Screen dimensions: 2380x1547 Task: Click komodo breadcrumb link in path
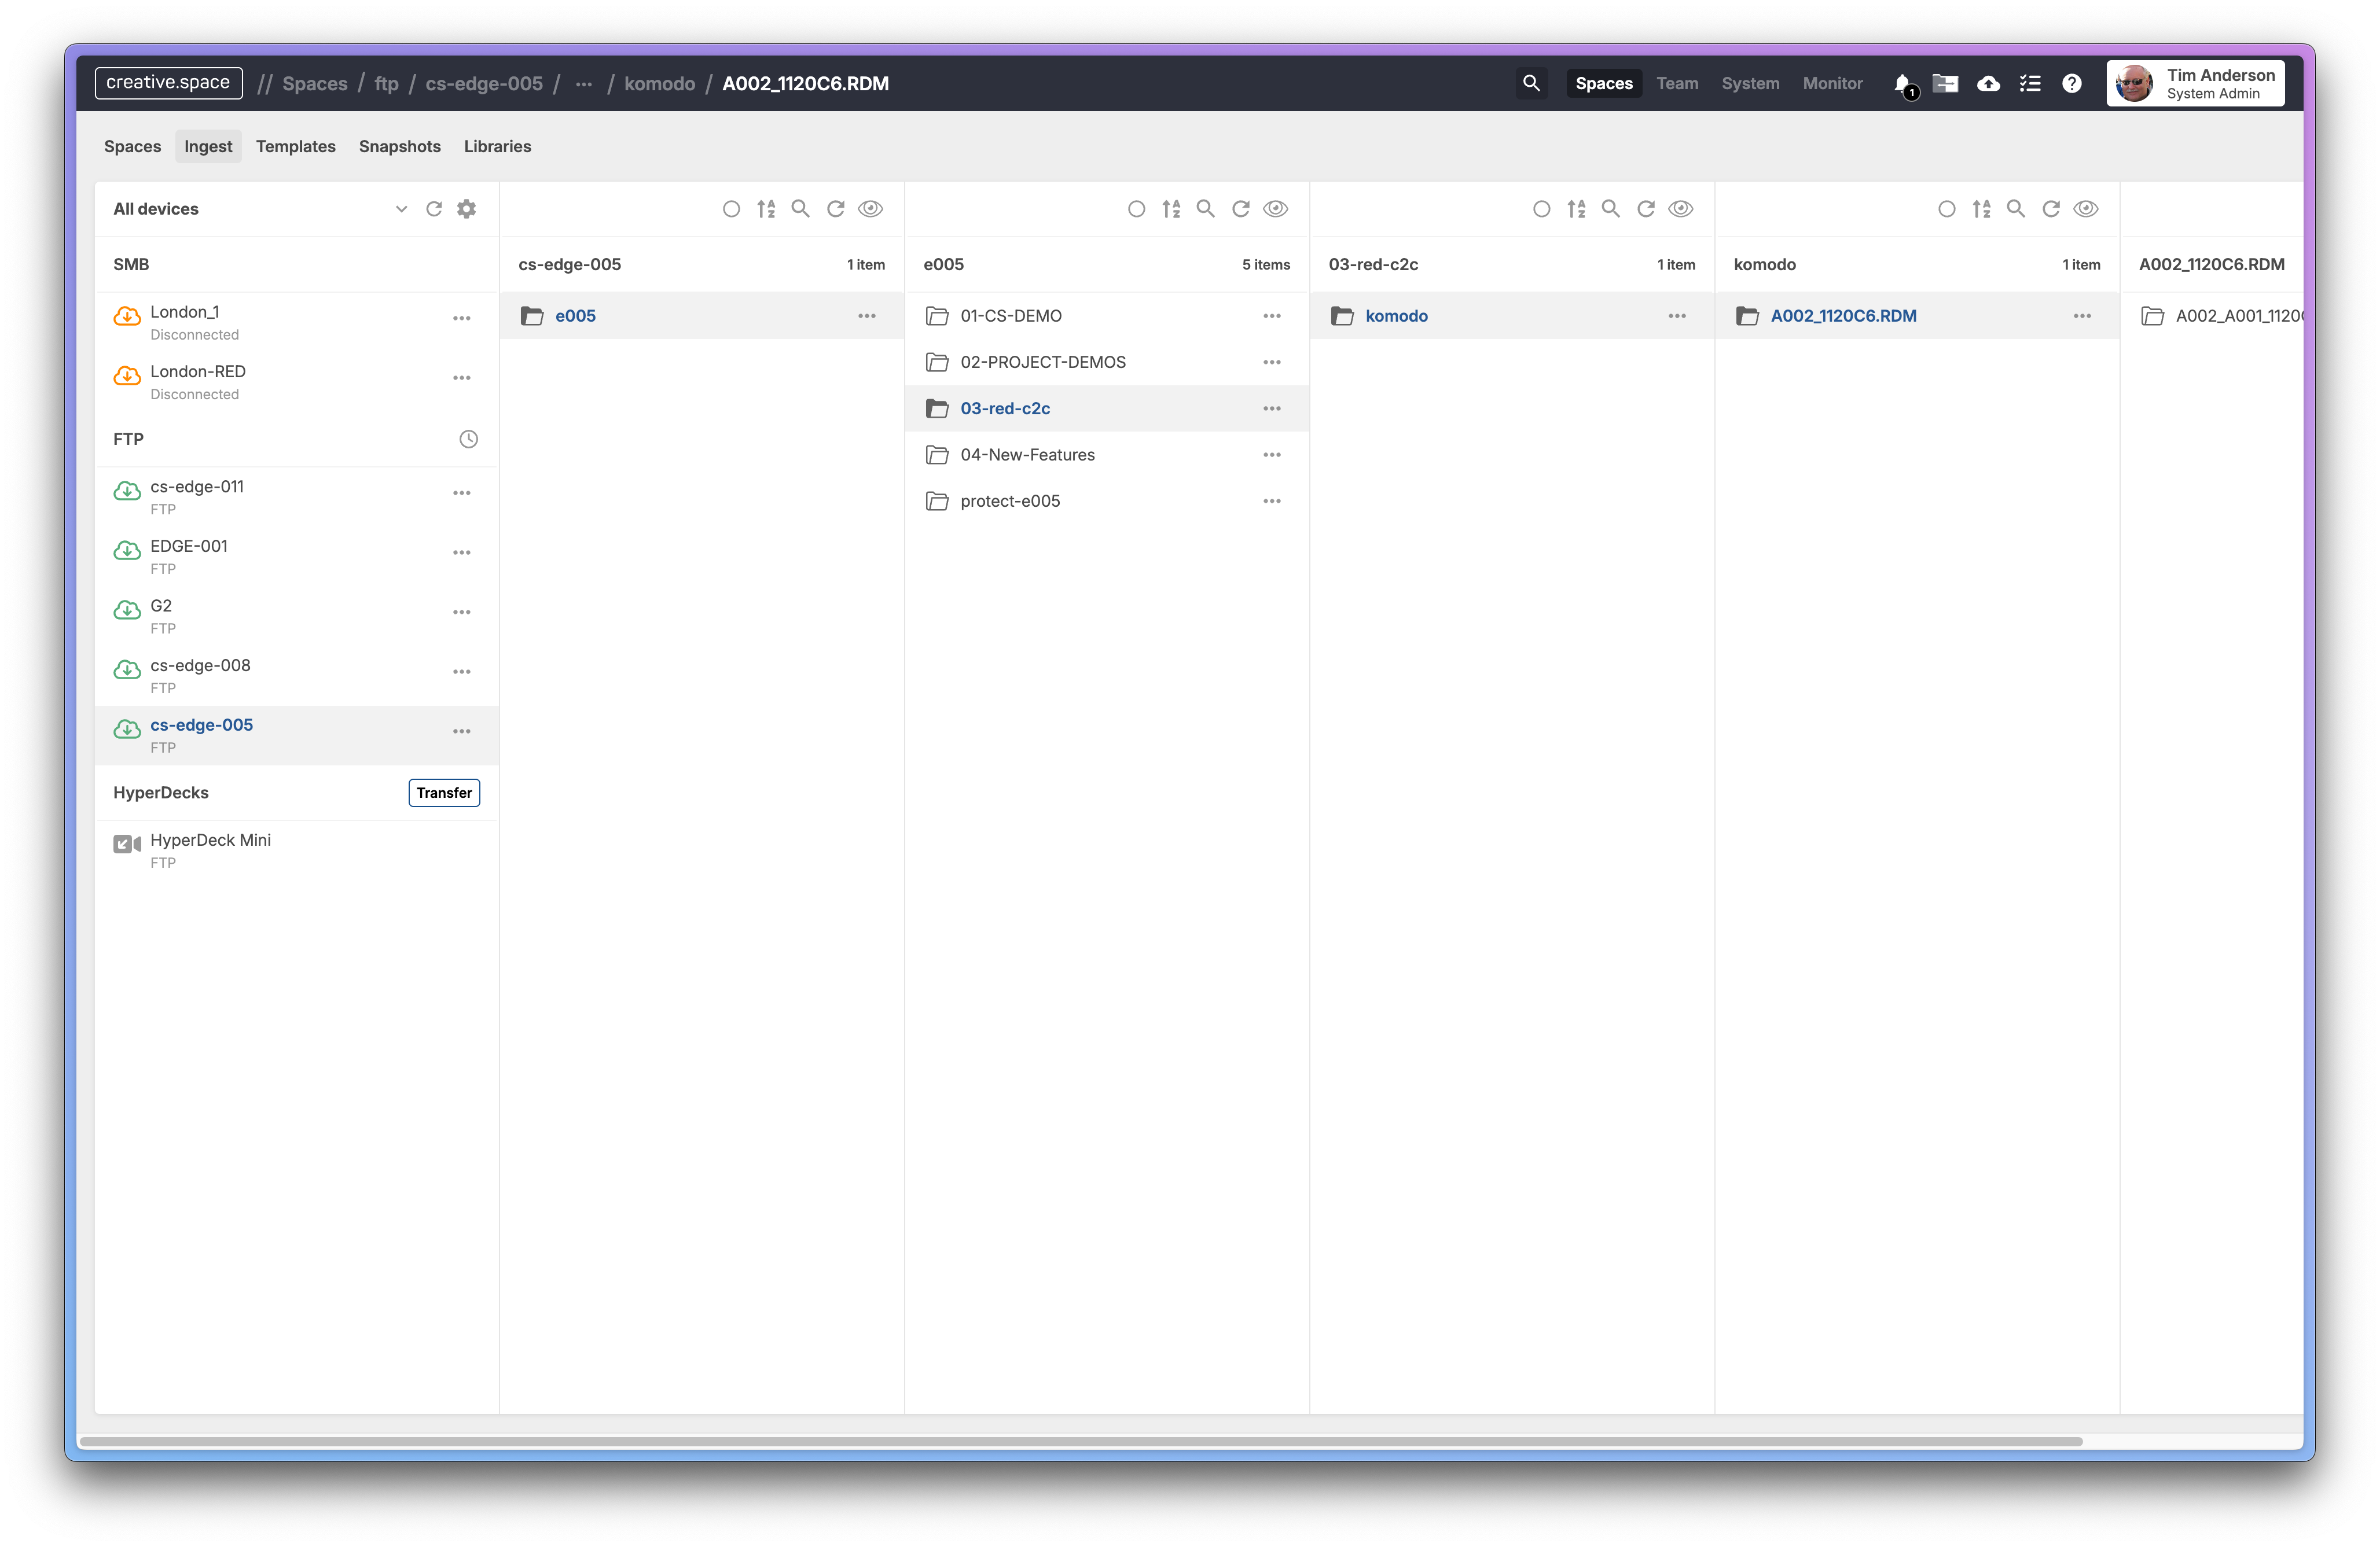[659, 84]
